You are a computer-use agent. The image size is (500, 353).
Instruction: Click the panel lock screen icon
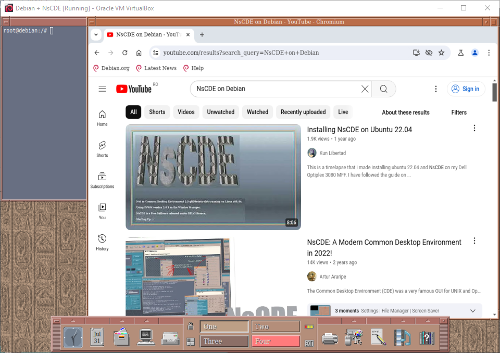pos(191,326)
